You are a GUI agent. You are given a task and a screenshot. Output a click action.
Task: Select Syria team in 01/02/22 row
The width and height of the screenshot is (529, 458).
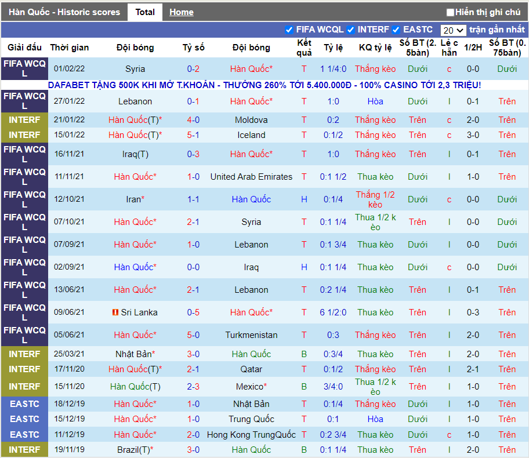(135, 69)
